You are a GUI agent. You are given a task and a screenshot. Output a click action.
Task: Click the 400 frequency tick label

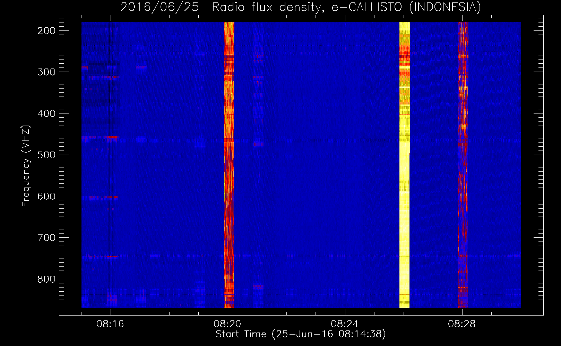[x=46, y=113]
